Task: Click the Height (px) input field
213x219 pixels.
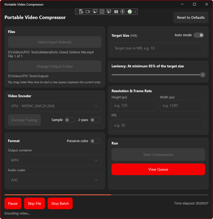Action: coord(134,106)
